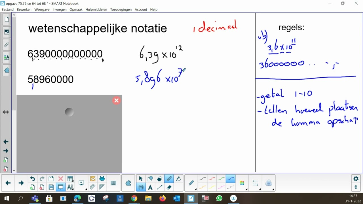
Task: Open the Attachments paperclip tab
Action: (x=7, y=45)
